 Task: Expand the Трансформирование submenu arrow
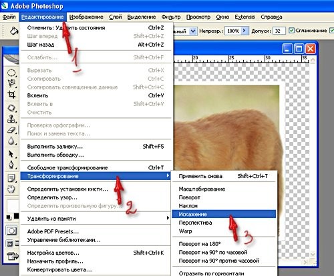pyautogui.click(x=168, y=176)
